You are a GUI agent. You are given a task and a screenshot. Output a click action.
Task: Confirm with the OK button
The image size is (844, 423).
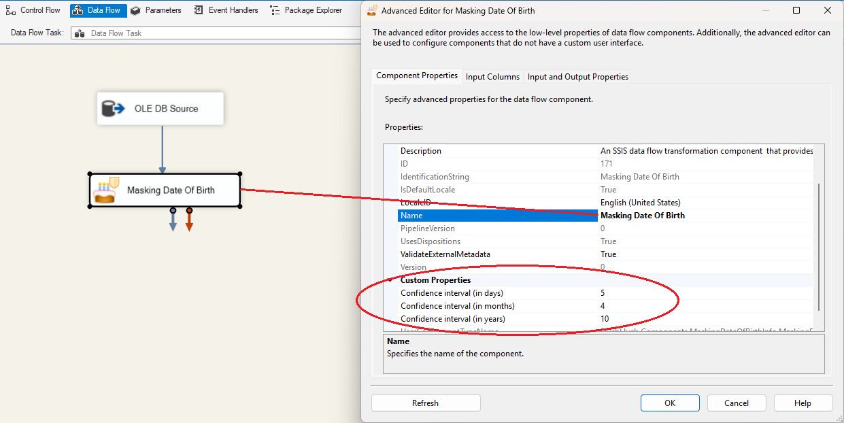coord(670,403)
